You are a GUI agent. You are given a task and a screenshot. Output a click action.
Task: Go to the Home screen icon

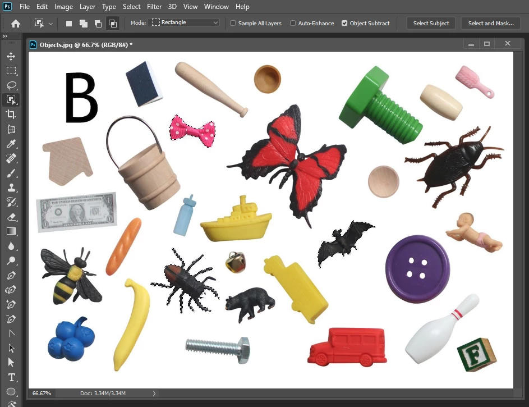tap(16, 23)
